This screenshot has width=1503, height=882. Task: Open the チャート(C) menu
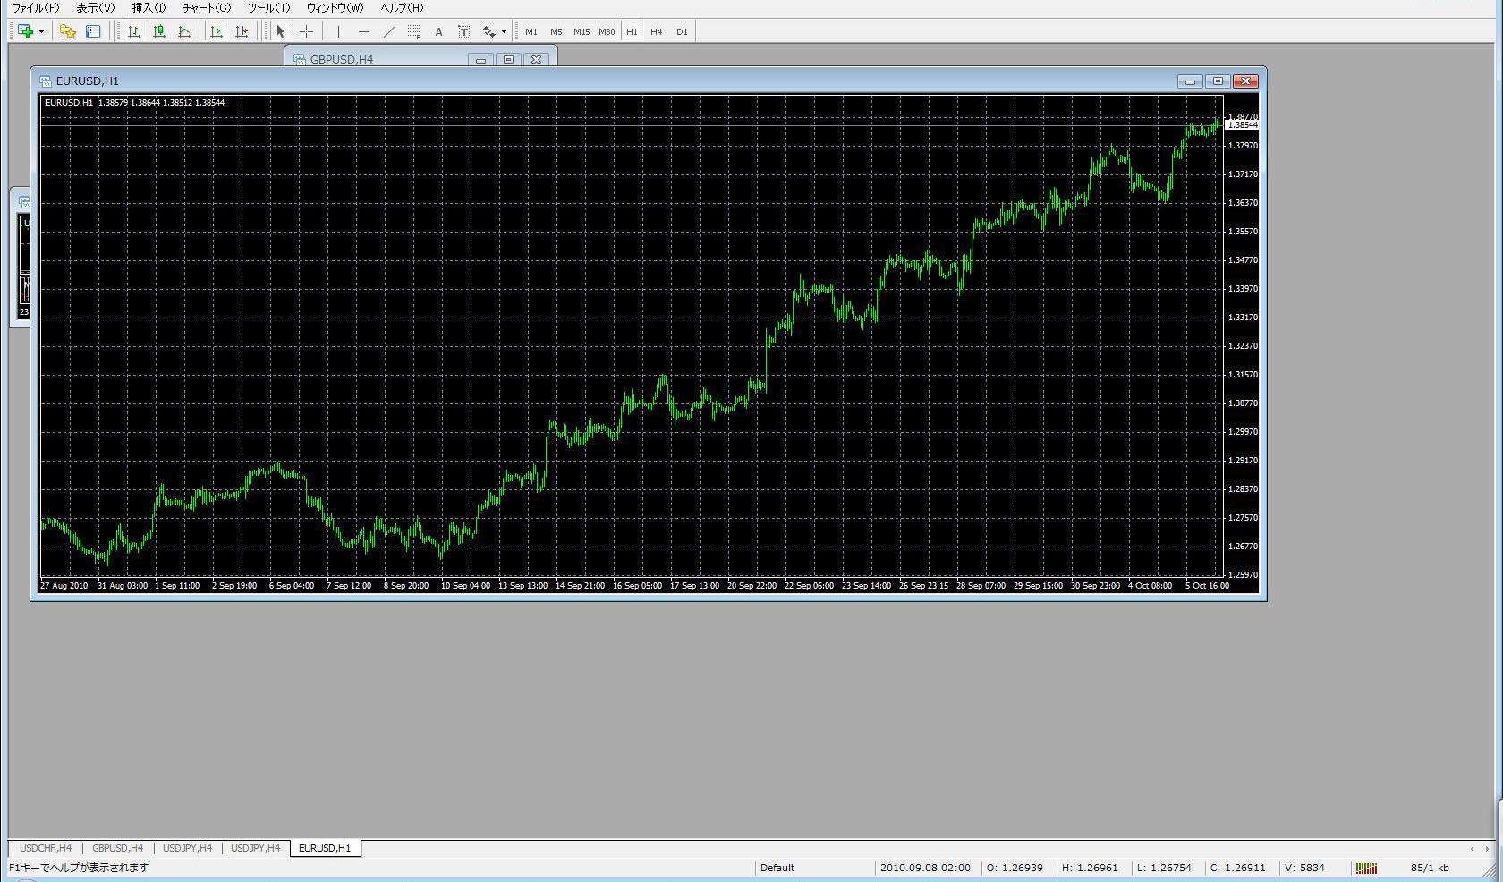tap(206, 8)
